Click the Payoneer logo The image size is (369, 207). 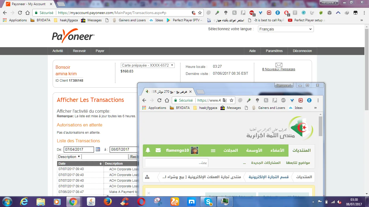coord(73,36)
